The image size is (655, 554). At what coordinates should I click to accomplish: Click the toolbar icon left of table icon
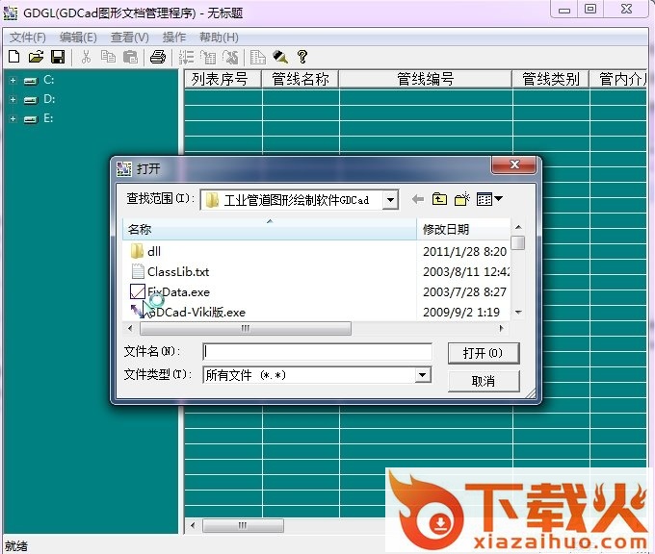pyautogui.click(x=230, y=57)
